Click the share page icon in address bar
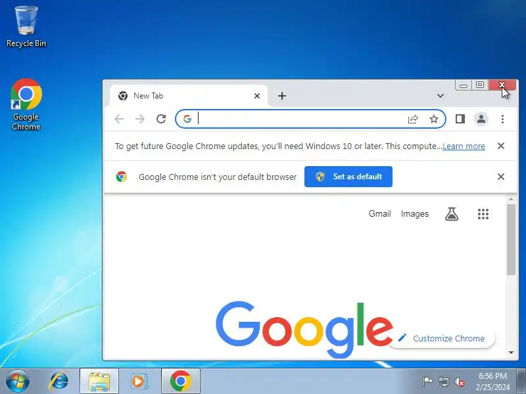Viewport: 526px width, 394px height. point(413,119)
